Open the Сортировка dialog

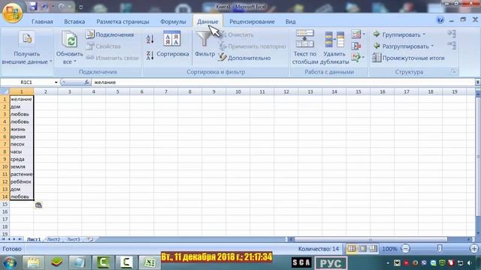point(172,44)
